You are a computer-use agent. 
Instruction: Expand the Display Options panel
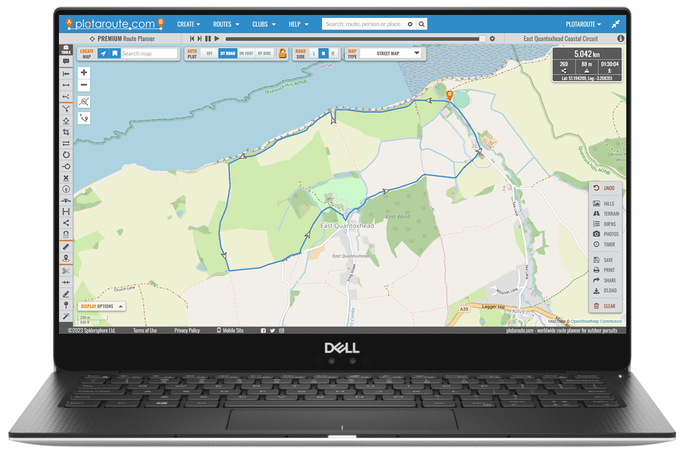pos(102,306)
